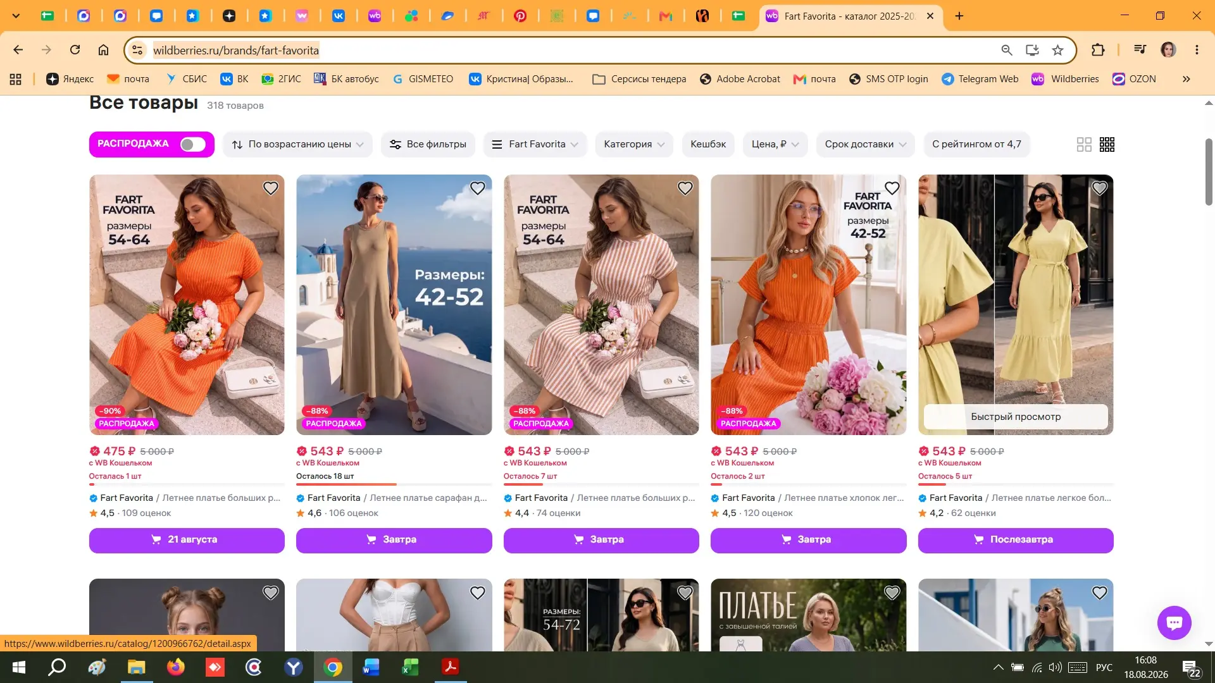Click the page vertical scrollbar thumb
The height and width of the screenshot is (683, 1215).
click(x=1209, y=172)
